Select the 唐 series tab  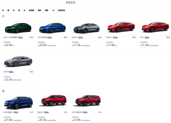[x=8, y=10]
